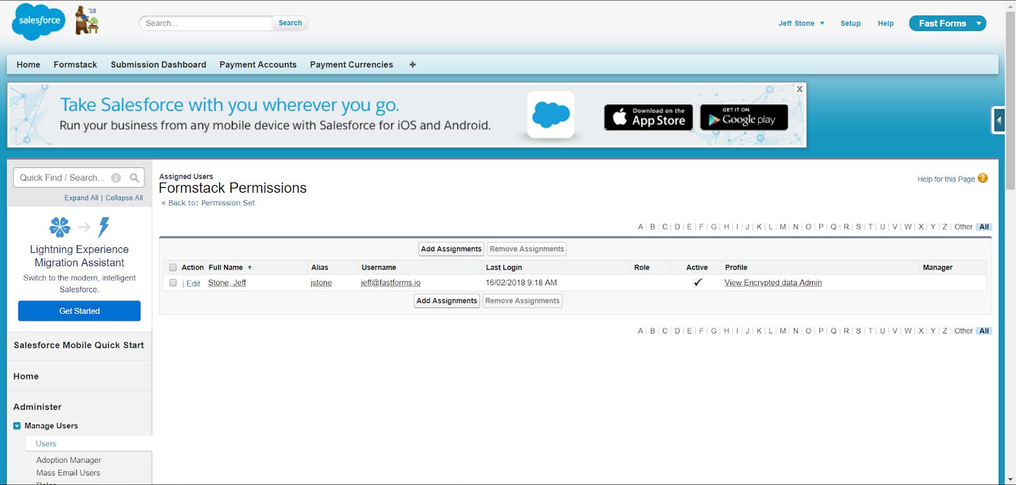The height and width of the screenshot is (485, 1016).
Task: Click the Quick Find info icon
Action: tap(116, 178)
